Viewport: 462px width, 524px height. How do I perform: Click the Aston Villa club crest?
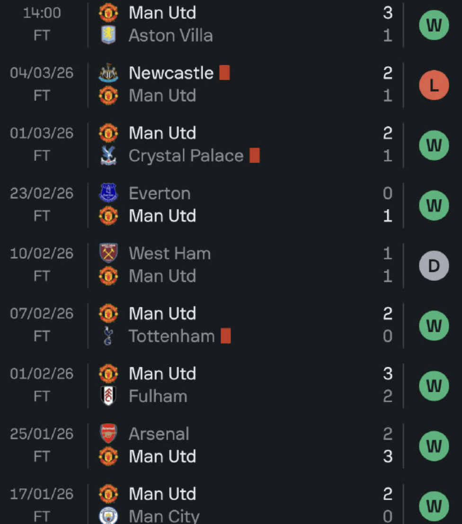(x=108, y=36)
